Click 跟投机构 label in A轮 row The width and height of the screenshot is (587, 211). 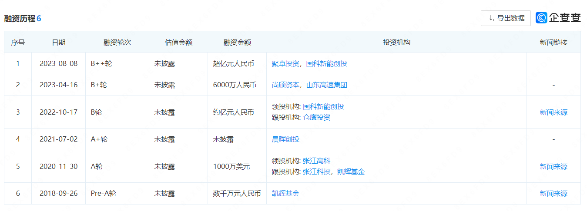(286, 172)
